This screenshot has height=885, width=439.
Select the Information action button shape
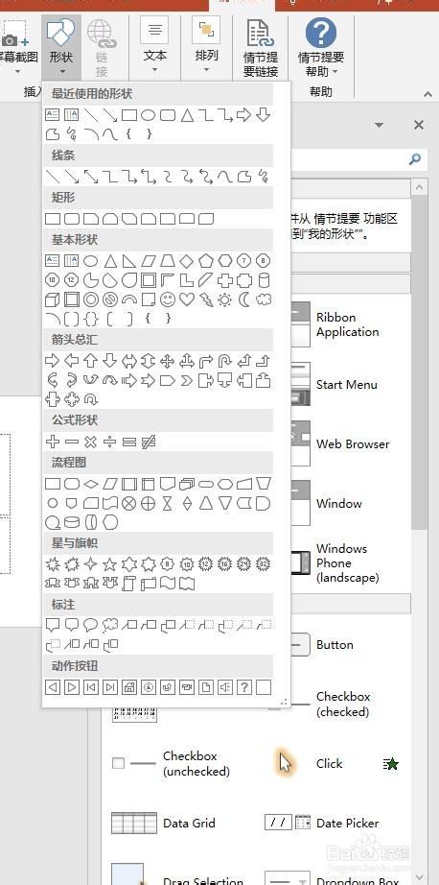tap(149, 687)
